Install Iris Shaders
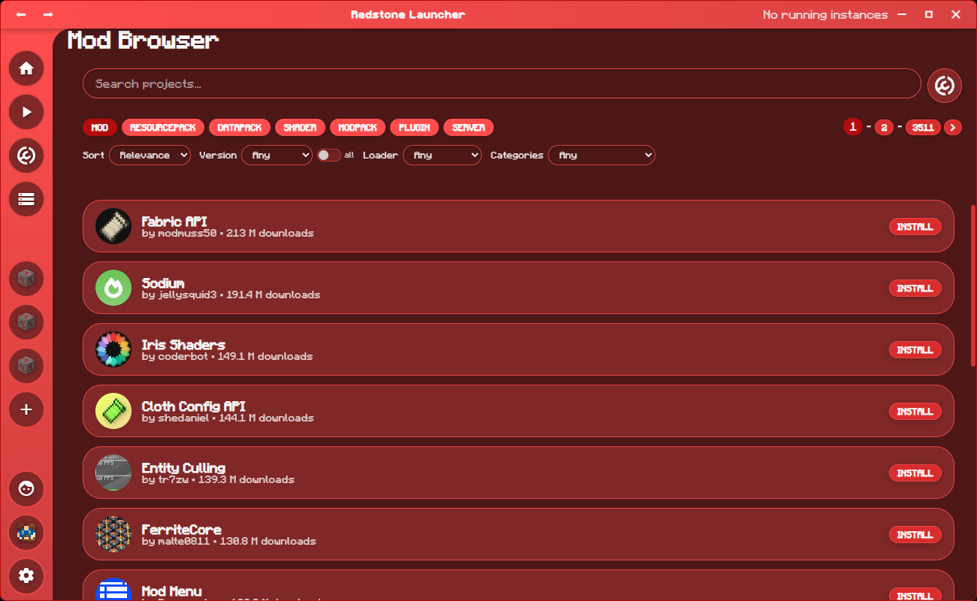977x601 pixels. (915, 350)
